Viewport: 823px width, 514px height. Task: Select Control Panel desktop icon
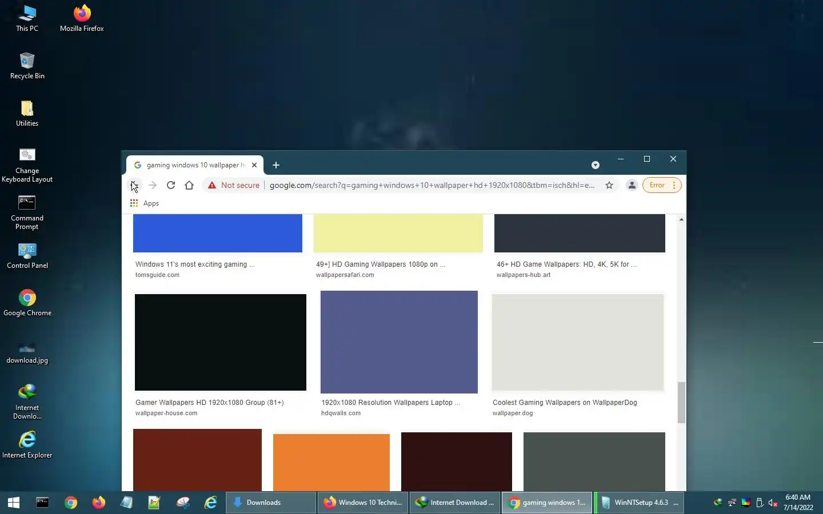point(27,255)
